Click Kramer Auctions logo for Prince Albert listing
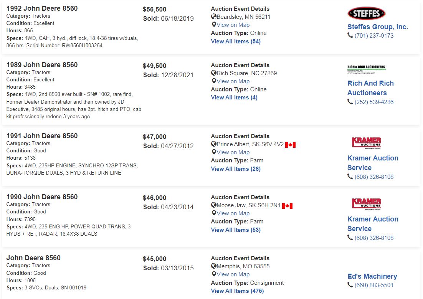The width and height of the screenshot is (423, 299). tap(366, 143)
